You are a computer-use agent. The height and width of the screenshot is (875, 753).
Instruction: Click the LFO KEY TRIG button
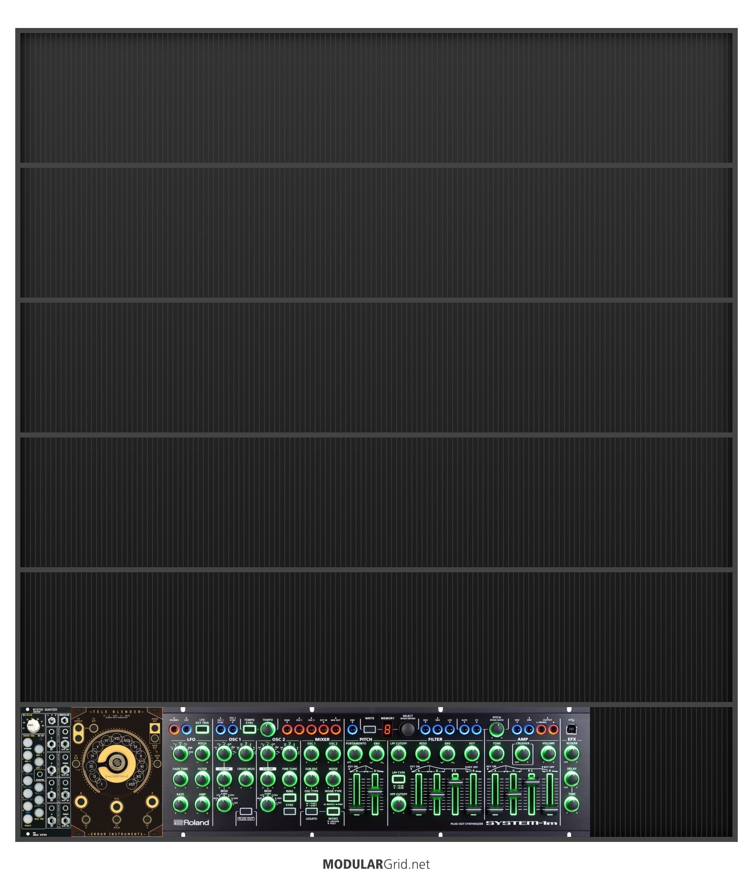(x=202, y=729)
